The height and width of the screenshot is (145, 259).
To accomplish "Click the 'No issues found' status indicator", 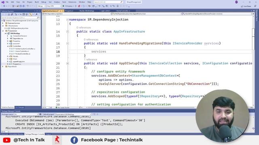I will pos(62,108).
